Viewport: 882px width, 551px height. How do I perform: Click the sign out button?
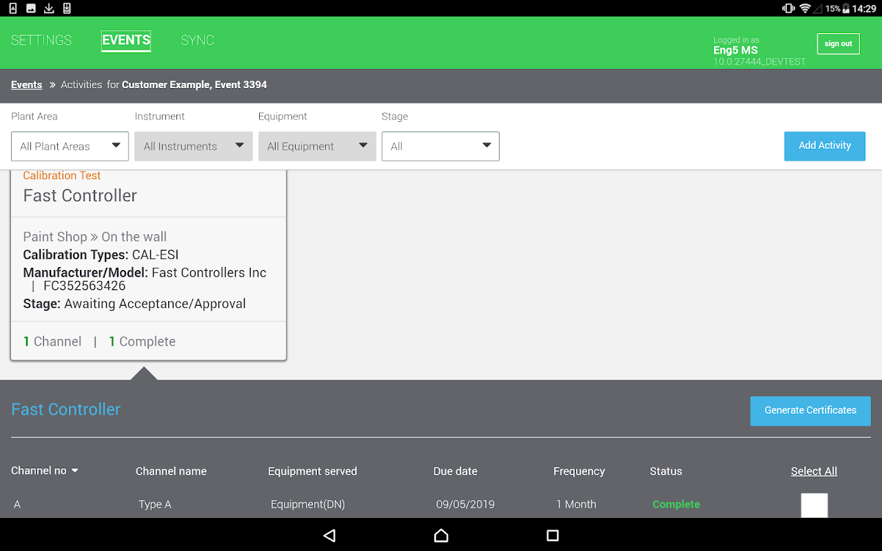point(838,43)
